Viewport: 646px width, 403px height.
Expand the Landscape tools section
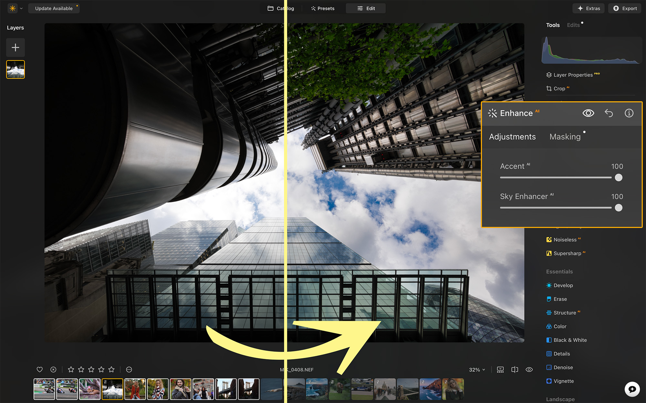(x=560, y=399)
